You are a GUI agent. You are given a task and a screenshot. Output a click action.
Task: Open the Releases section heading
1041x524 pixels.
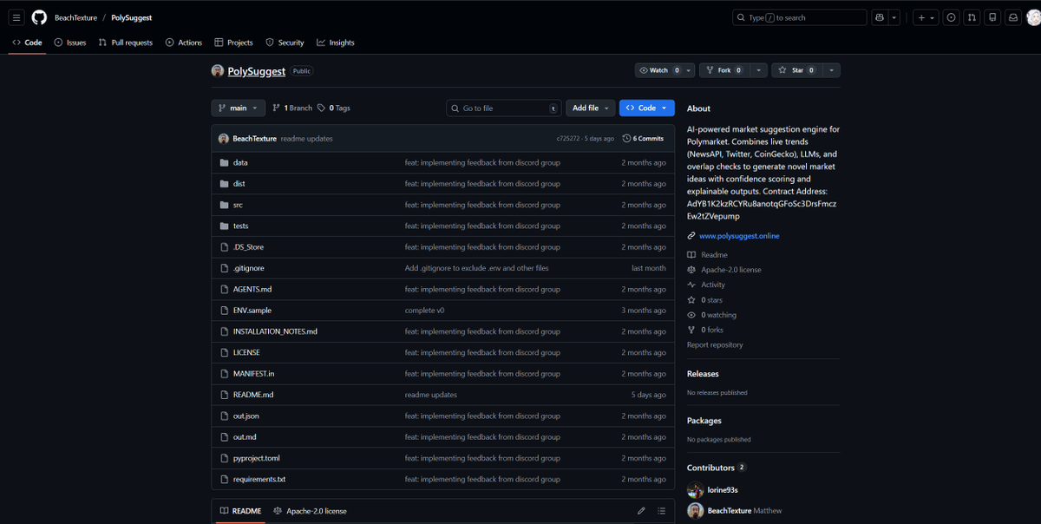[x=703, y=374]
